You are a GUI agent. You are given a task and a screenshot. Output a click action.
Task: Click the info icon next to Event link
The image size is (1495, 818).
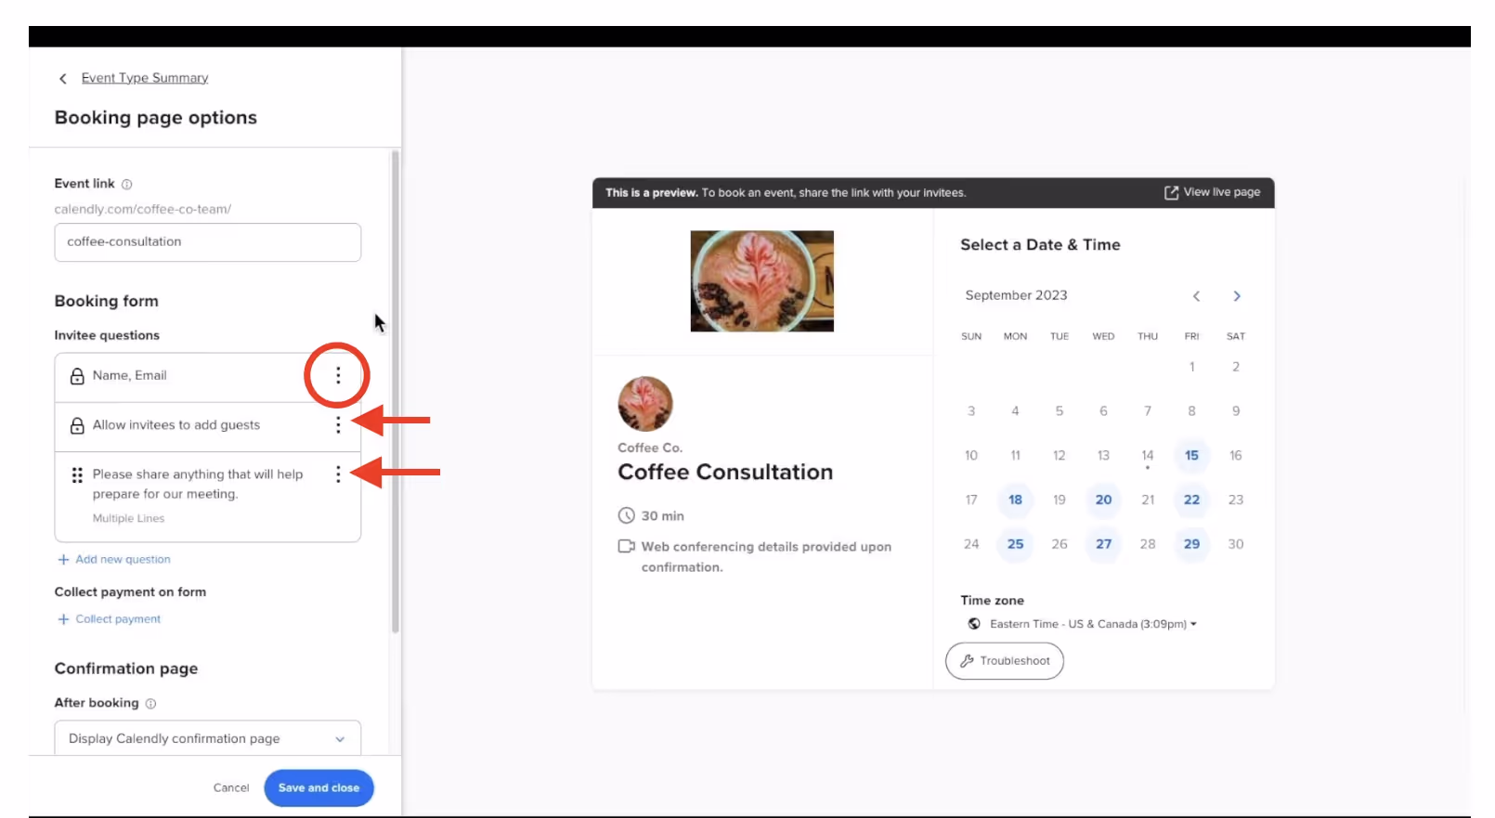pos(127,184)
